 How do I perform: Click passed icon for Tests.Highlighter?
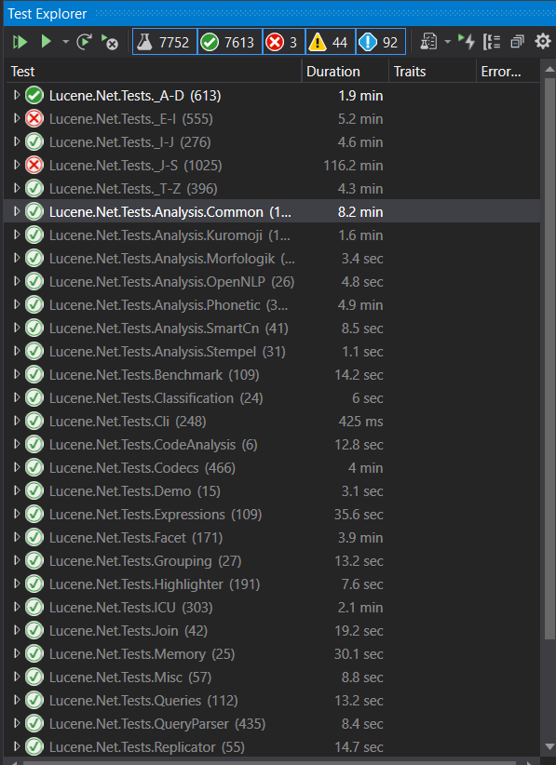point(34,584)
